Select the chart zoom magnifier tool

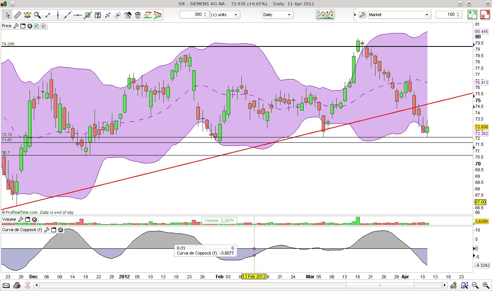click(37, 15)
